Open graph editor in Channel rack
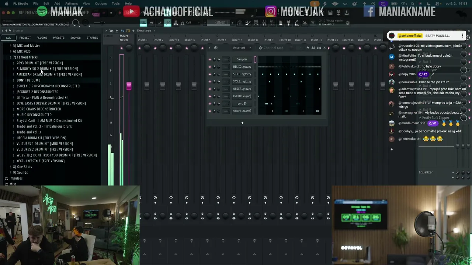Viewport: 472px width, 265px height. point(313,48)
